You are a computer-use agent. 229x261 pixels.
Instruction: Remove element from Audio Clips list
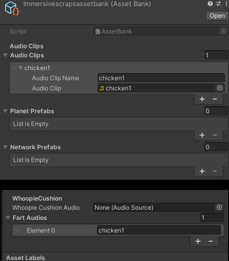click(x=215, y=99)
